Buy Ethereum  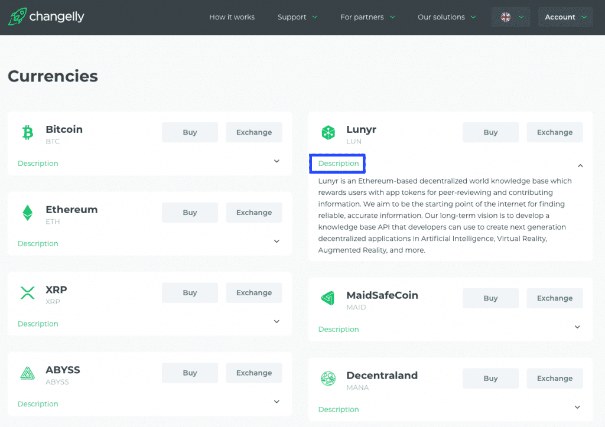pos(190,213)
